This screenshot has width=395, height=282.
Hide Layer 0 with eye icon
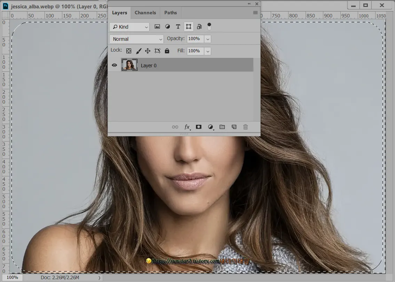(114, 65)
